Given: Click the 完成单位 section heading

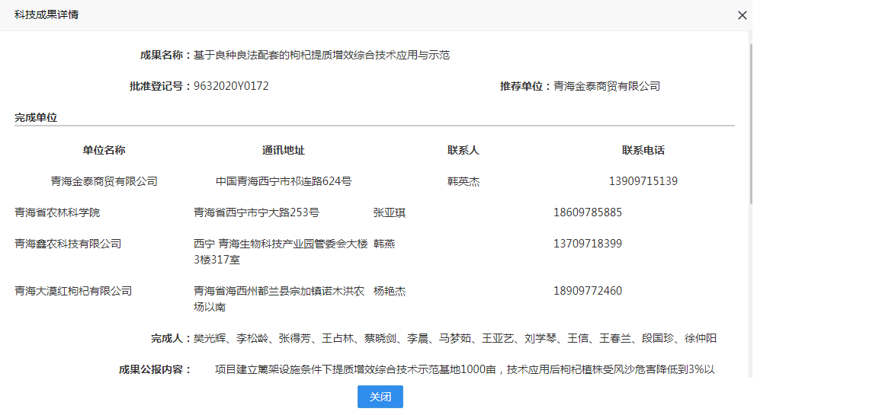Looking at the screenshot, I should point(36,117).
